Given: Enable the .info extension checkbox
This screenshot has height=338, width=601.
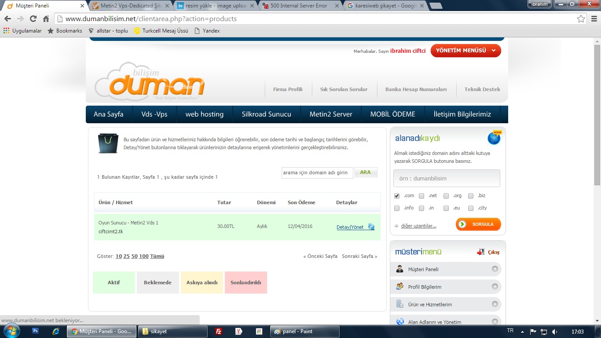Looking at the screenshot, I should point(397,208).
